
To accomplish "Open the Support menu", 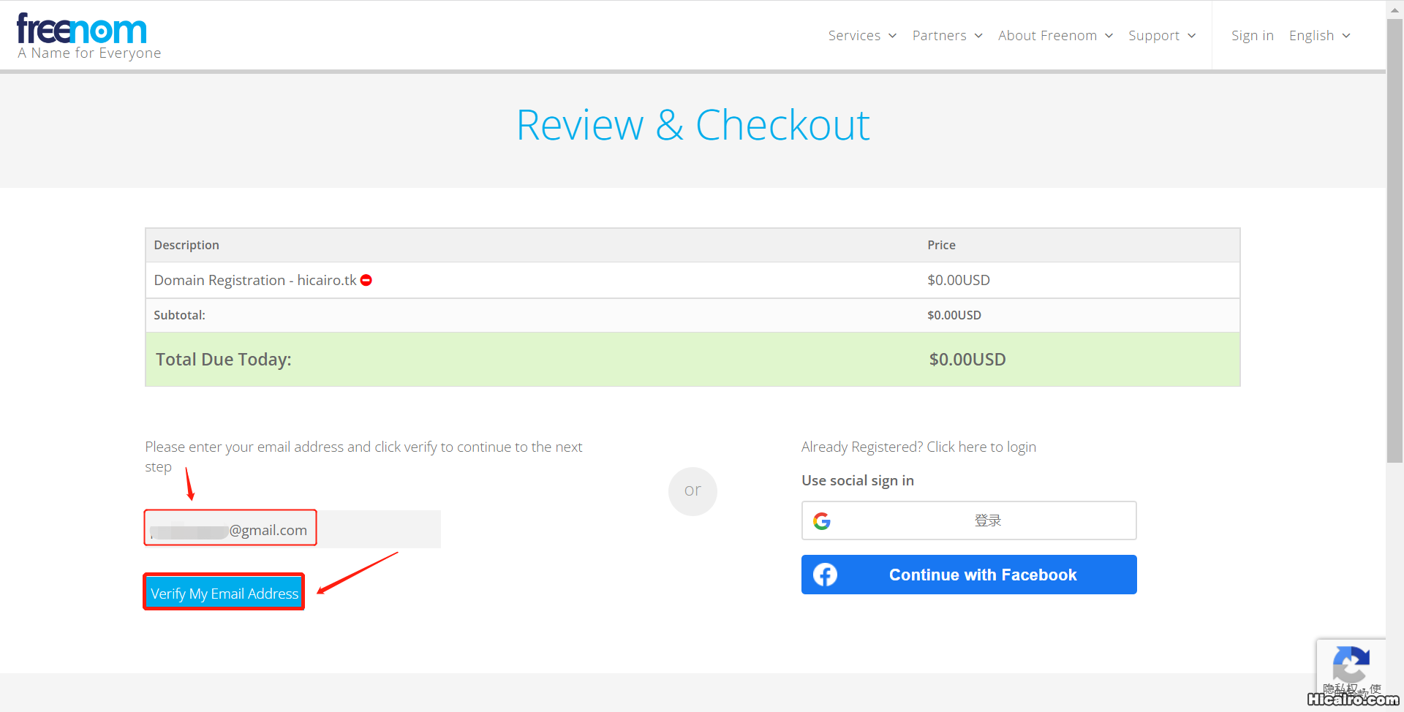I will point(1161,36).
